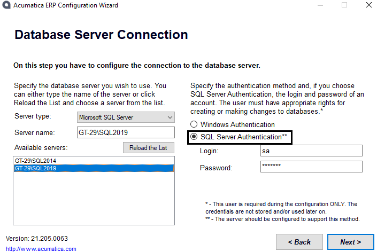
Task: Select SQL Server Authentication option
Action: (238, 137)
